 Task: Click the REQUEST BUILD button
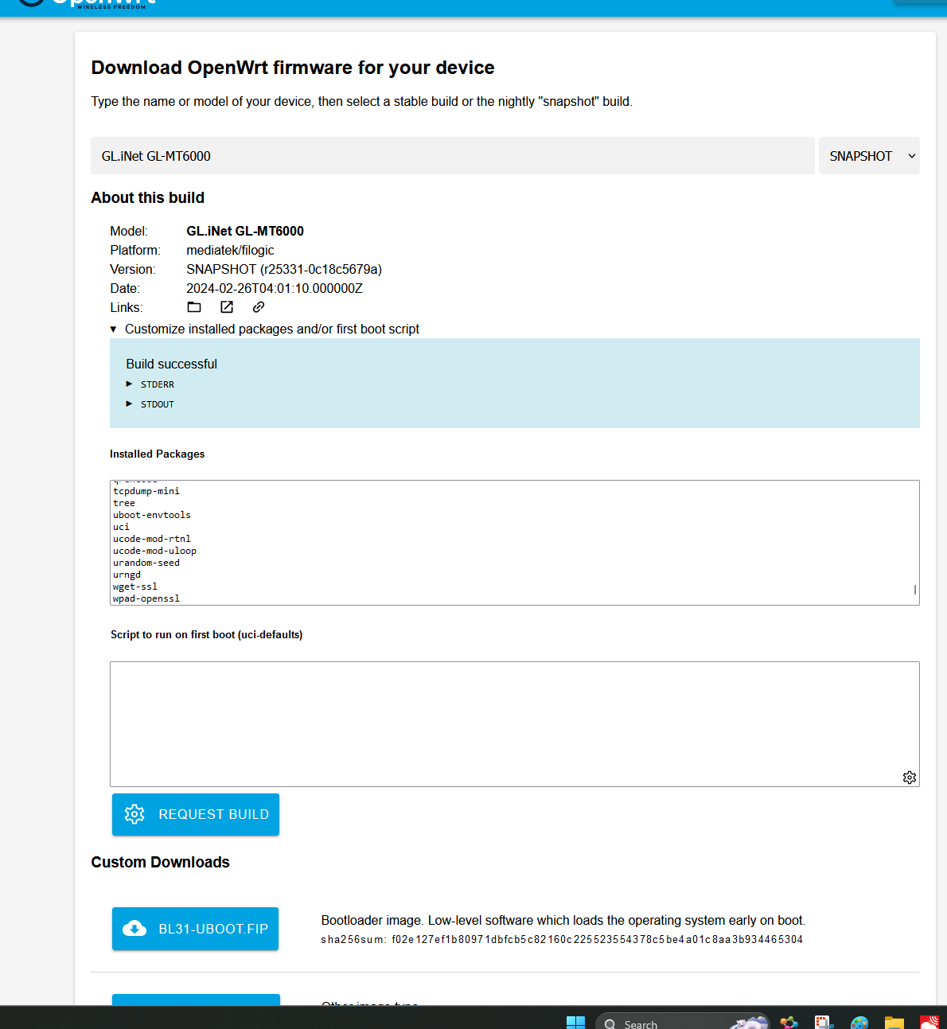196,814
